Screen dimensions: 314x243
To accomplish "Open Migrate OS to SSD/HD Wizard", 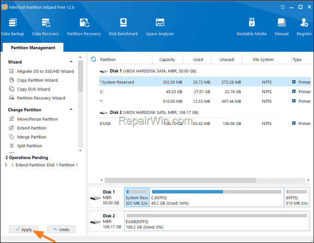I will pyautogui.click(x=46, y=71).
